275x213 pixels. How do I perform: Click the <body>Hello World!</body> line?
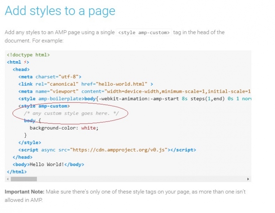[48, 165]
